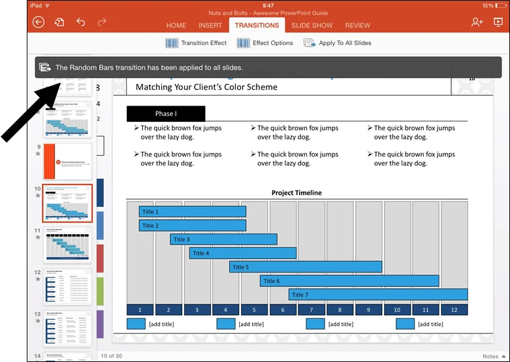Click month box 1 in timeline
This screenshot has width=510, height=362.
click(x=140, y=310)
